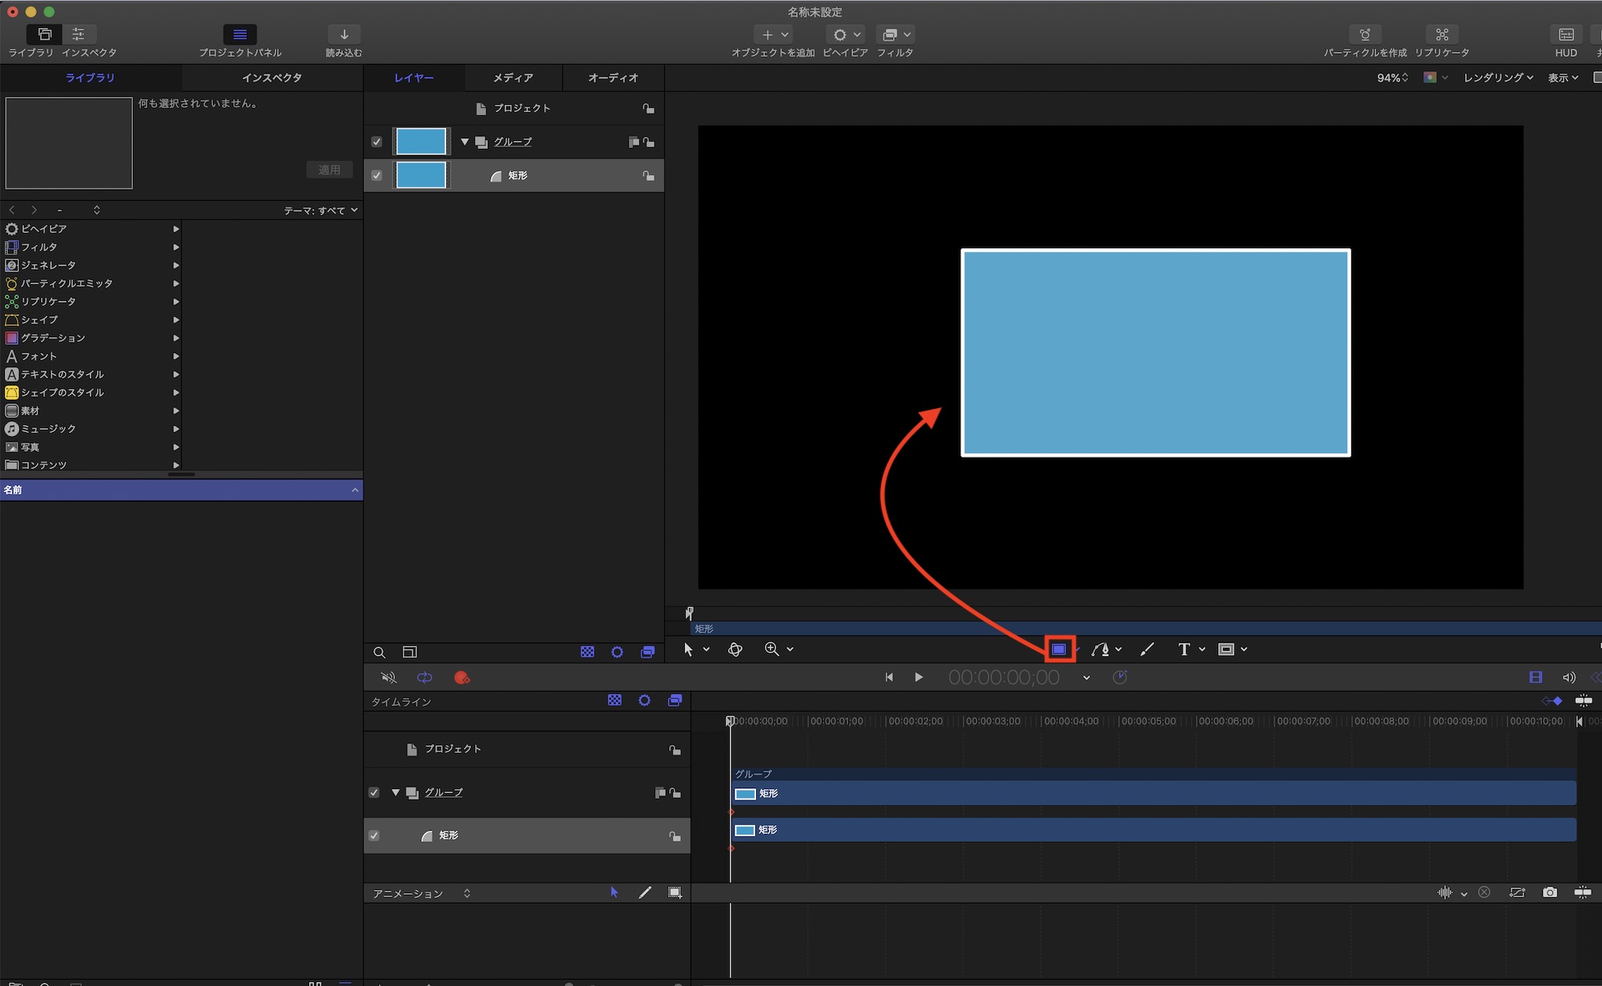Screen dimensions: 1602x986
Task: Click the 3D Transform tool
Action: tap(735, 649)
